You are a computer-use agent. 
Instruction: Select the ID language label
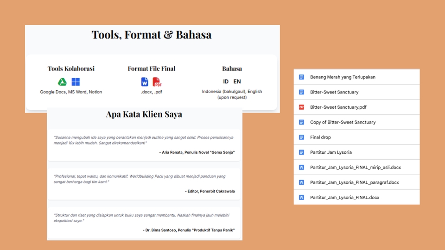click(226, 82)
